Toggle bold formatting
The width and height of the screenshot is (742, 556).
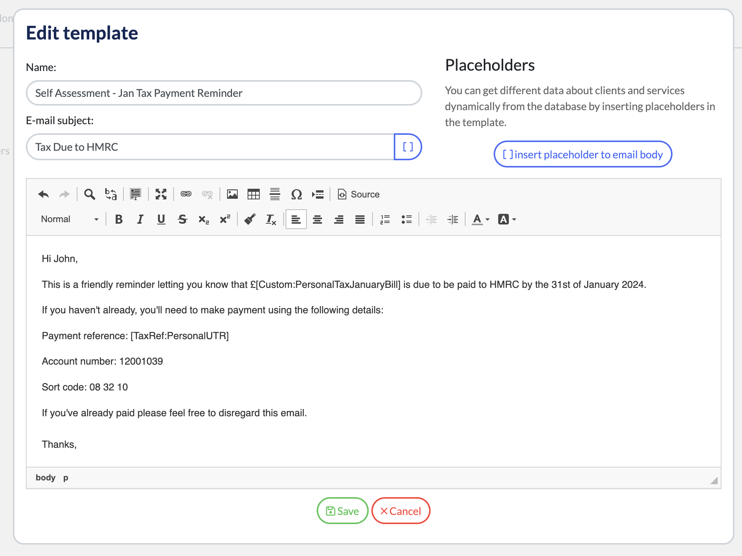click(x=119, y=219)
